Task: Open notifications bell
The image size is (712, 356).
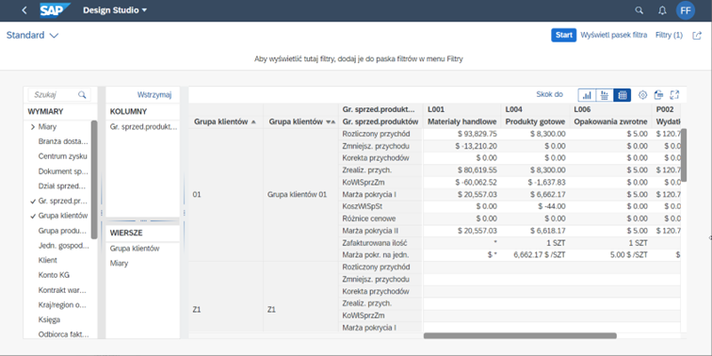Action: pos(662,10)
